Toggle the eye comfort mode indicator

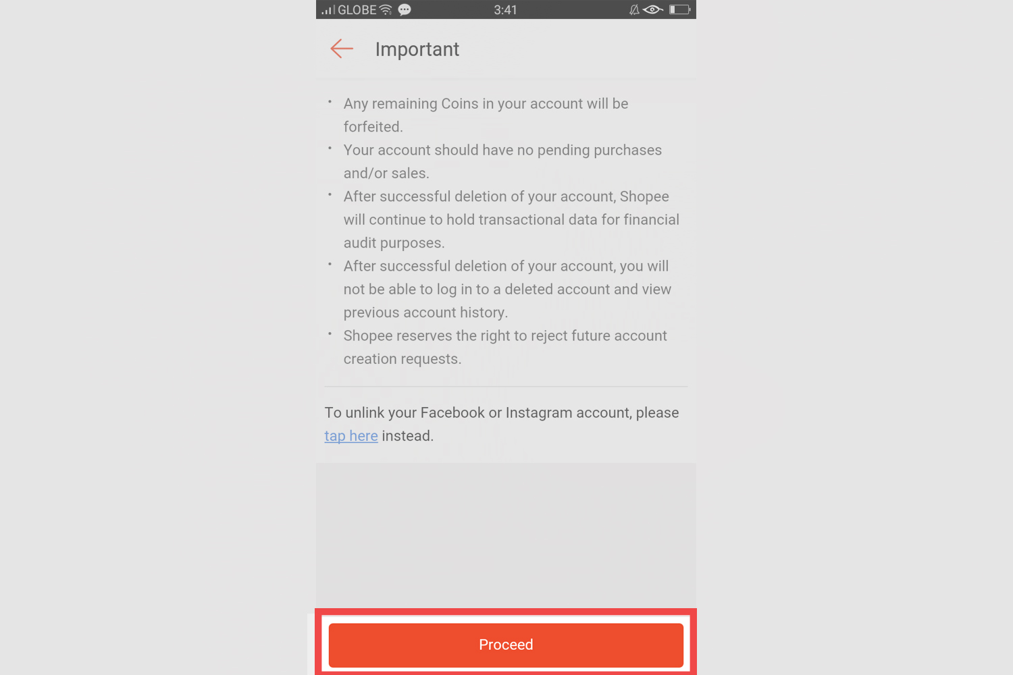652,9
